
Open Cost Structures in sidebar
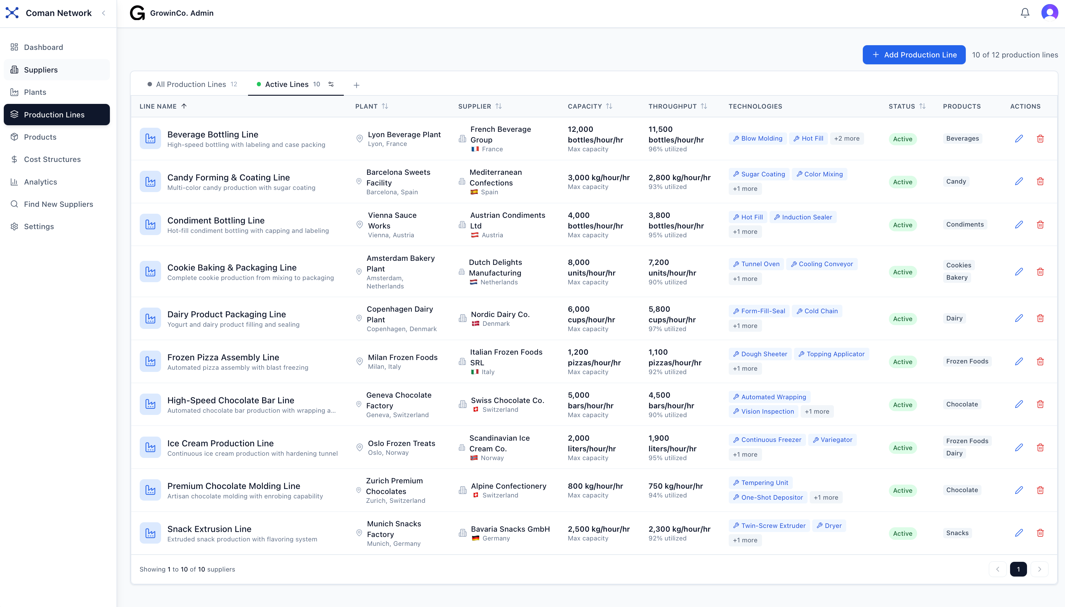point(52,159)
